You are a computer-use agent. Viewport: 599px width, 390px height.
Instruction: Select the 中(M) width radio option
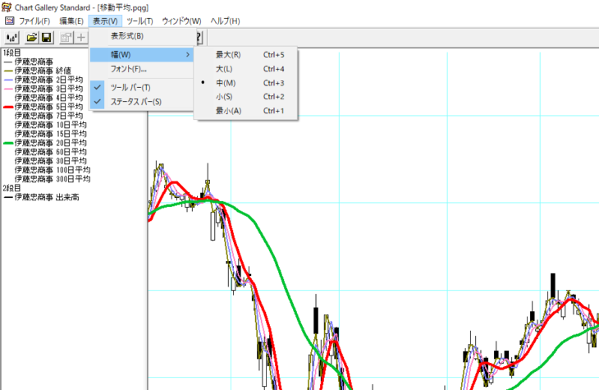point(226,83)
